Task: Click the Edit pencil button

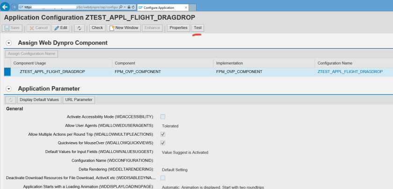Action: point(61,28)
